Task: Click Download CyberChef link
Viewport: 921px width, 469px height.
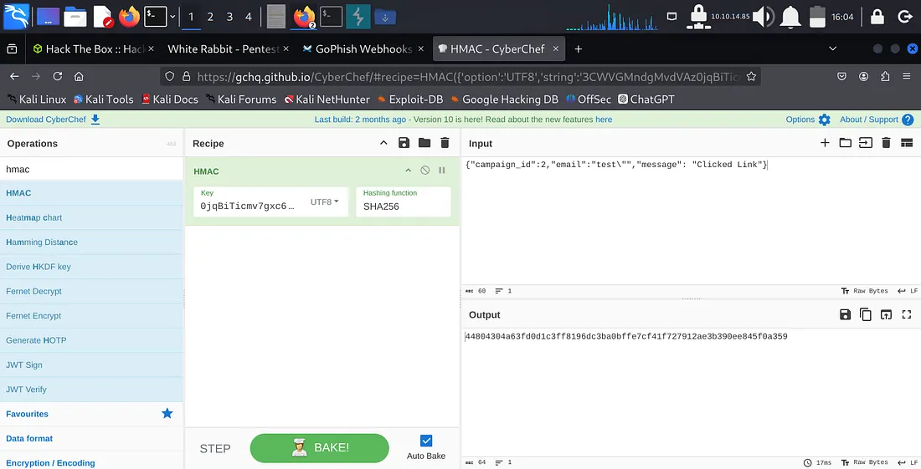Action: point(52,119)
